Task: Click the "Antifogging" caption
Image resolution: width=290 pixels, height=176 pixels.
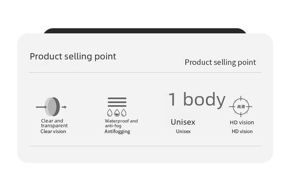Action: [x=117, y=131]
